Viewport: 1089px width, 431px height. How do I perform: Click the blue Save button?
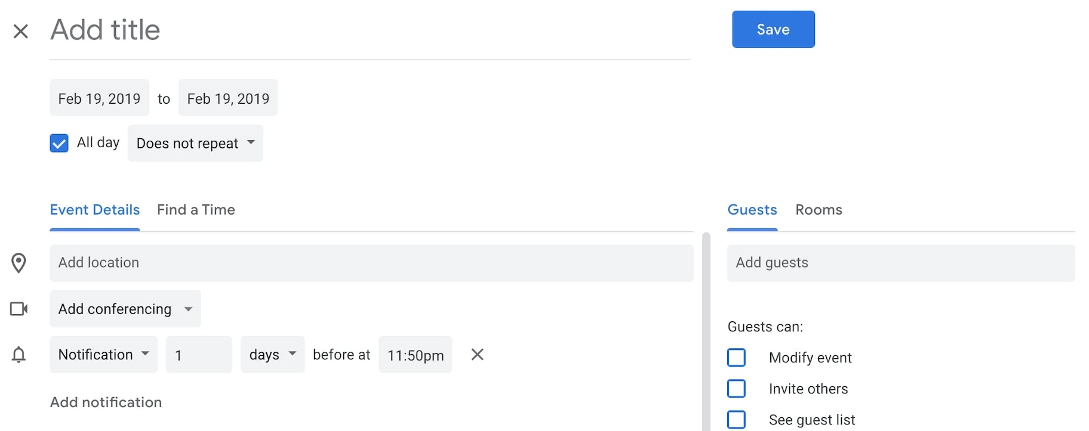pos(773,29)
